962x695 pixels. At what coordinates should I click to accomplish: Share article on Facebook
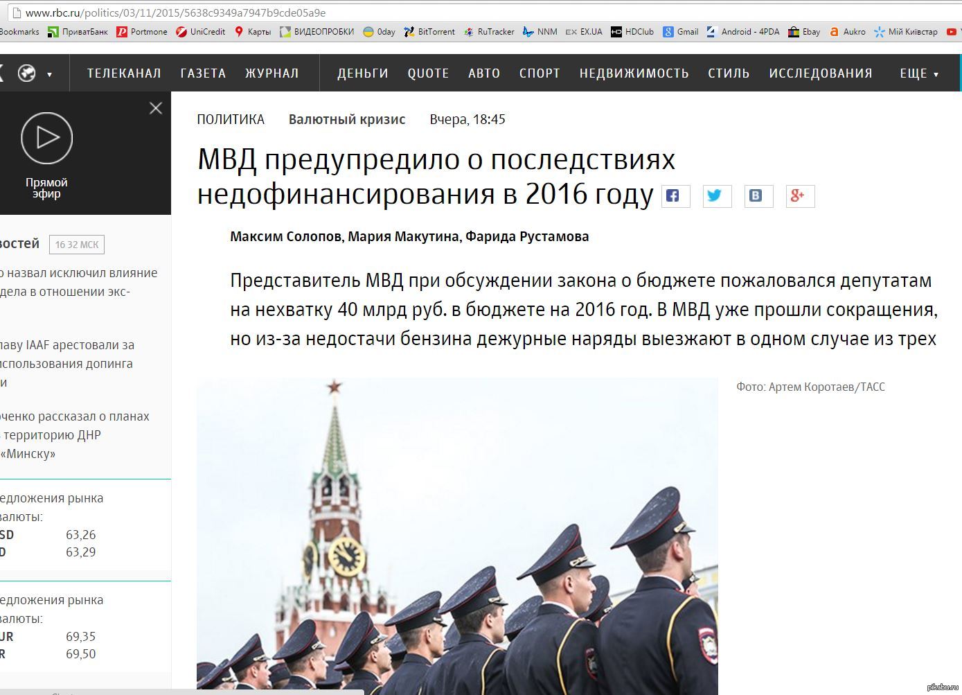675,196
